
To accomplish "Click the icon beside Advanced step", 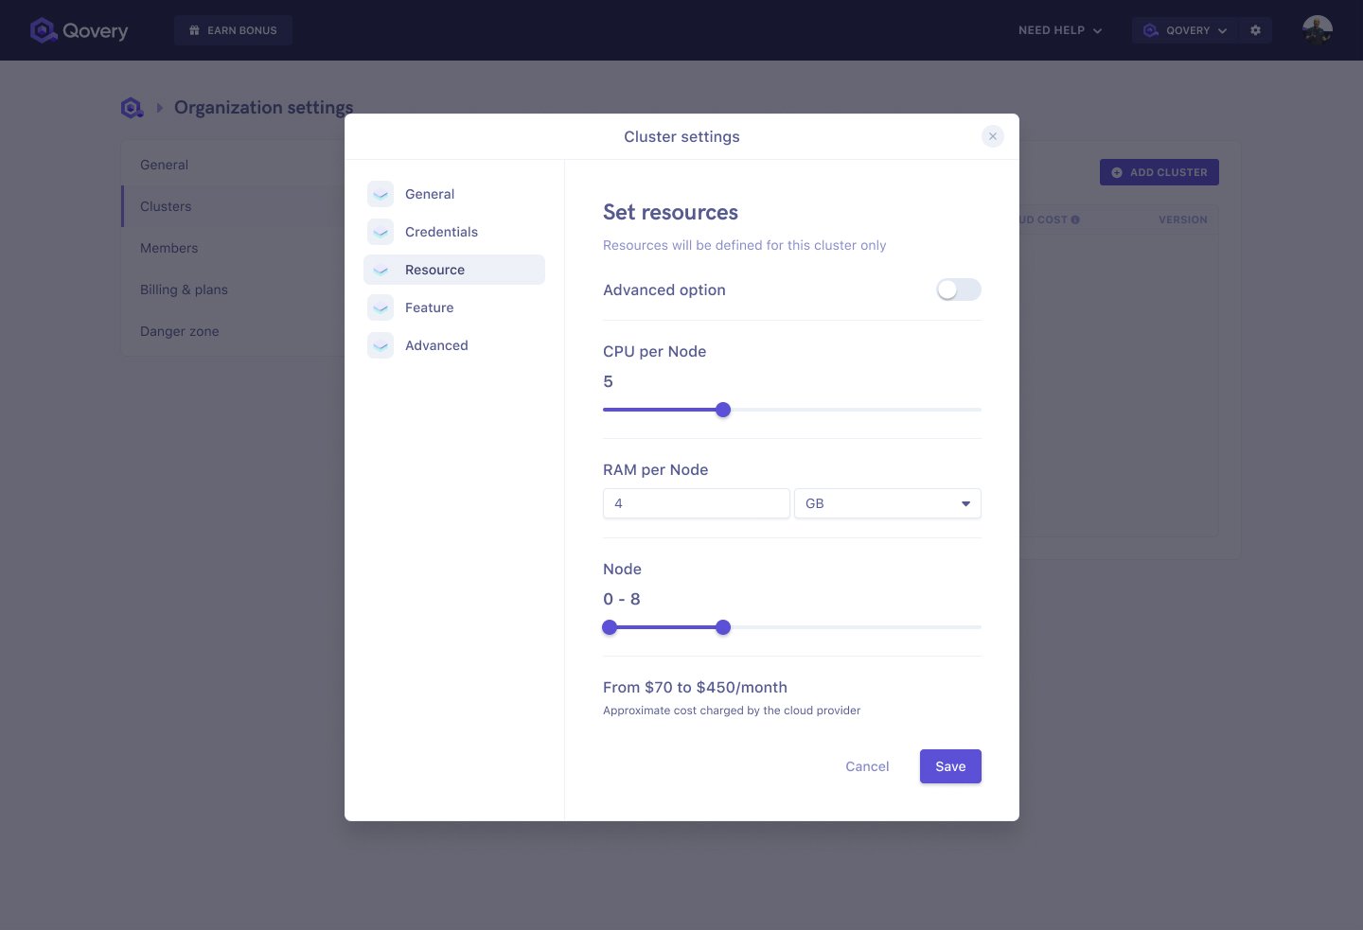I will [x=381, y=345].
